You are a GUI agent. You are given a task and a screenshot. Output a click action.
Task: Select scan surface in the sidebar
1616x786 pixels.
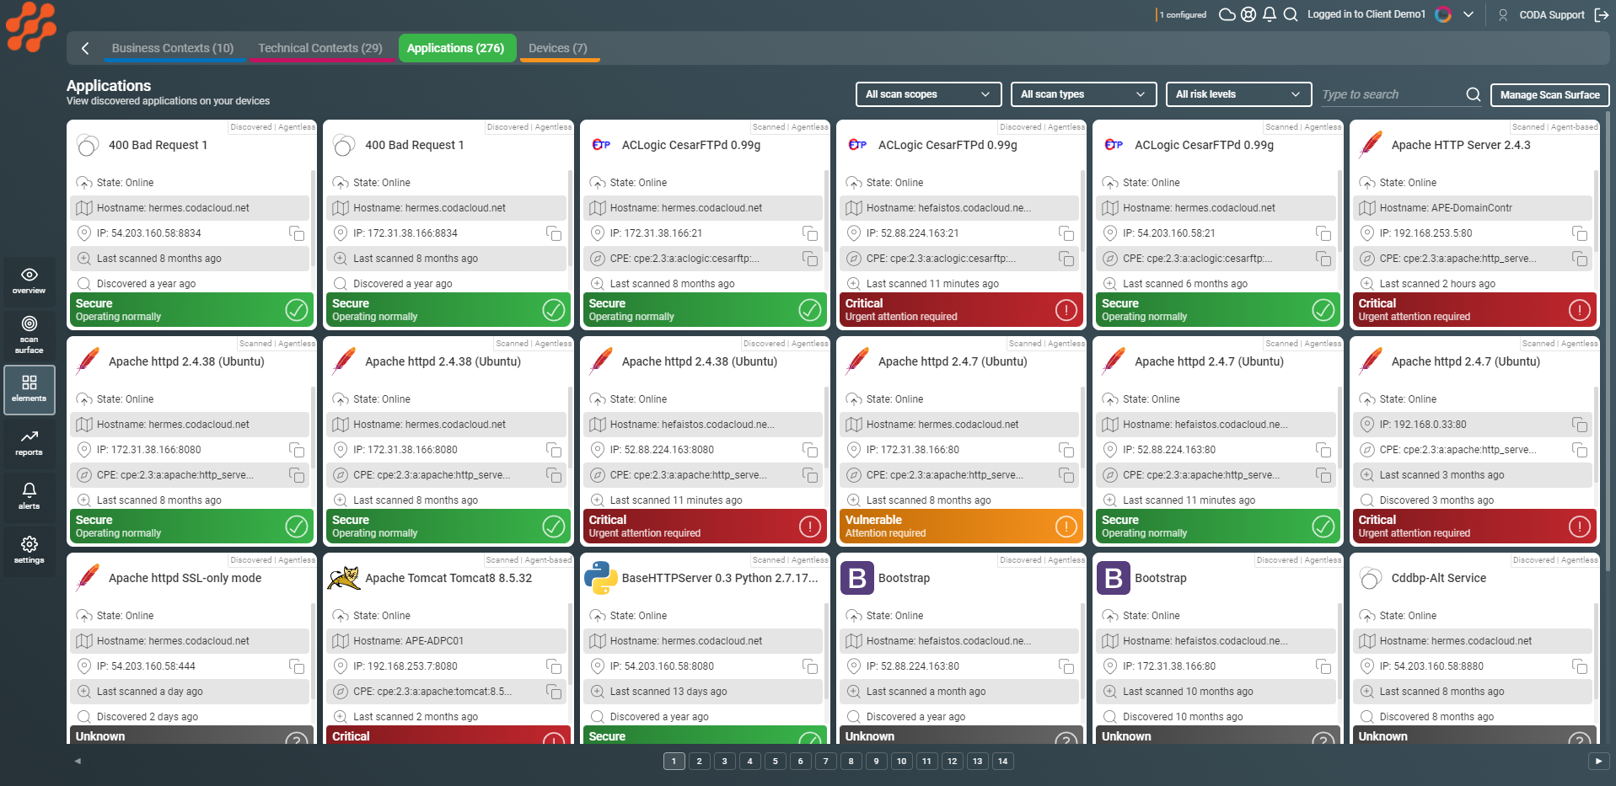point(29,335)
